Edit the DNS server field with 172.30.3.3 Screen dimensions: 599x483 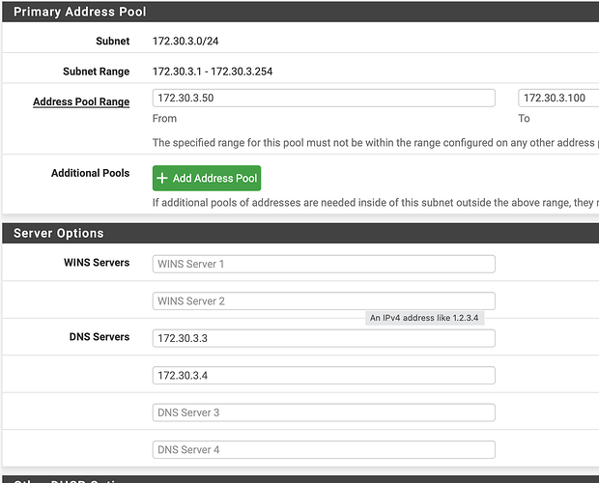point(324,338)
